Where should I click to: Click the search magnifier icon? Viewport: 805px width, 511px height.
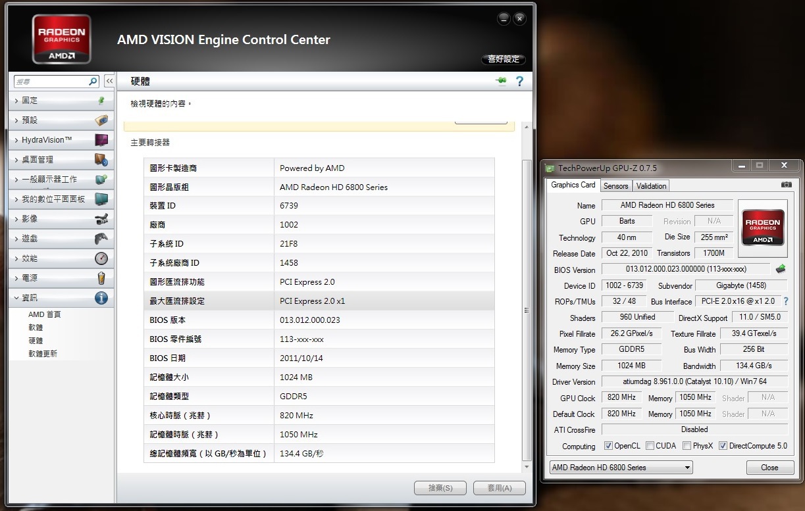(93, 82)
